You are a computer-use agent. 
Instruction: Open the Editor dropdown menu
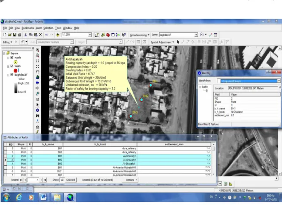tap(8, 42)
